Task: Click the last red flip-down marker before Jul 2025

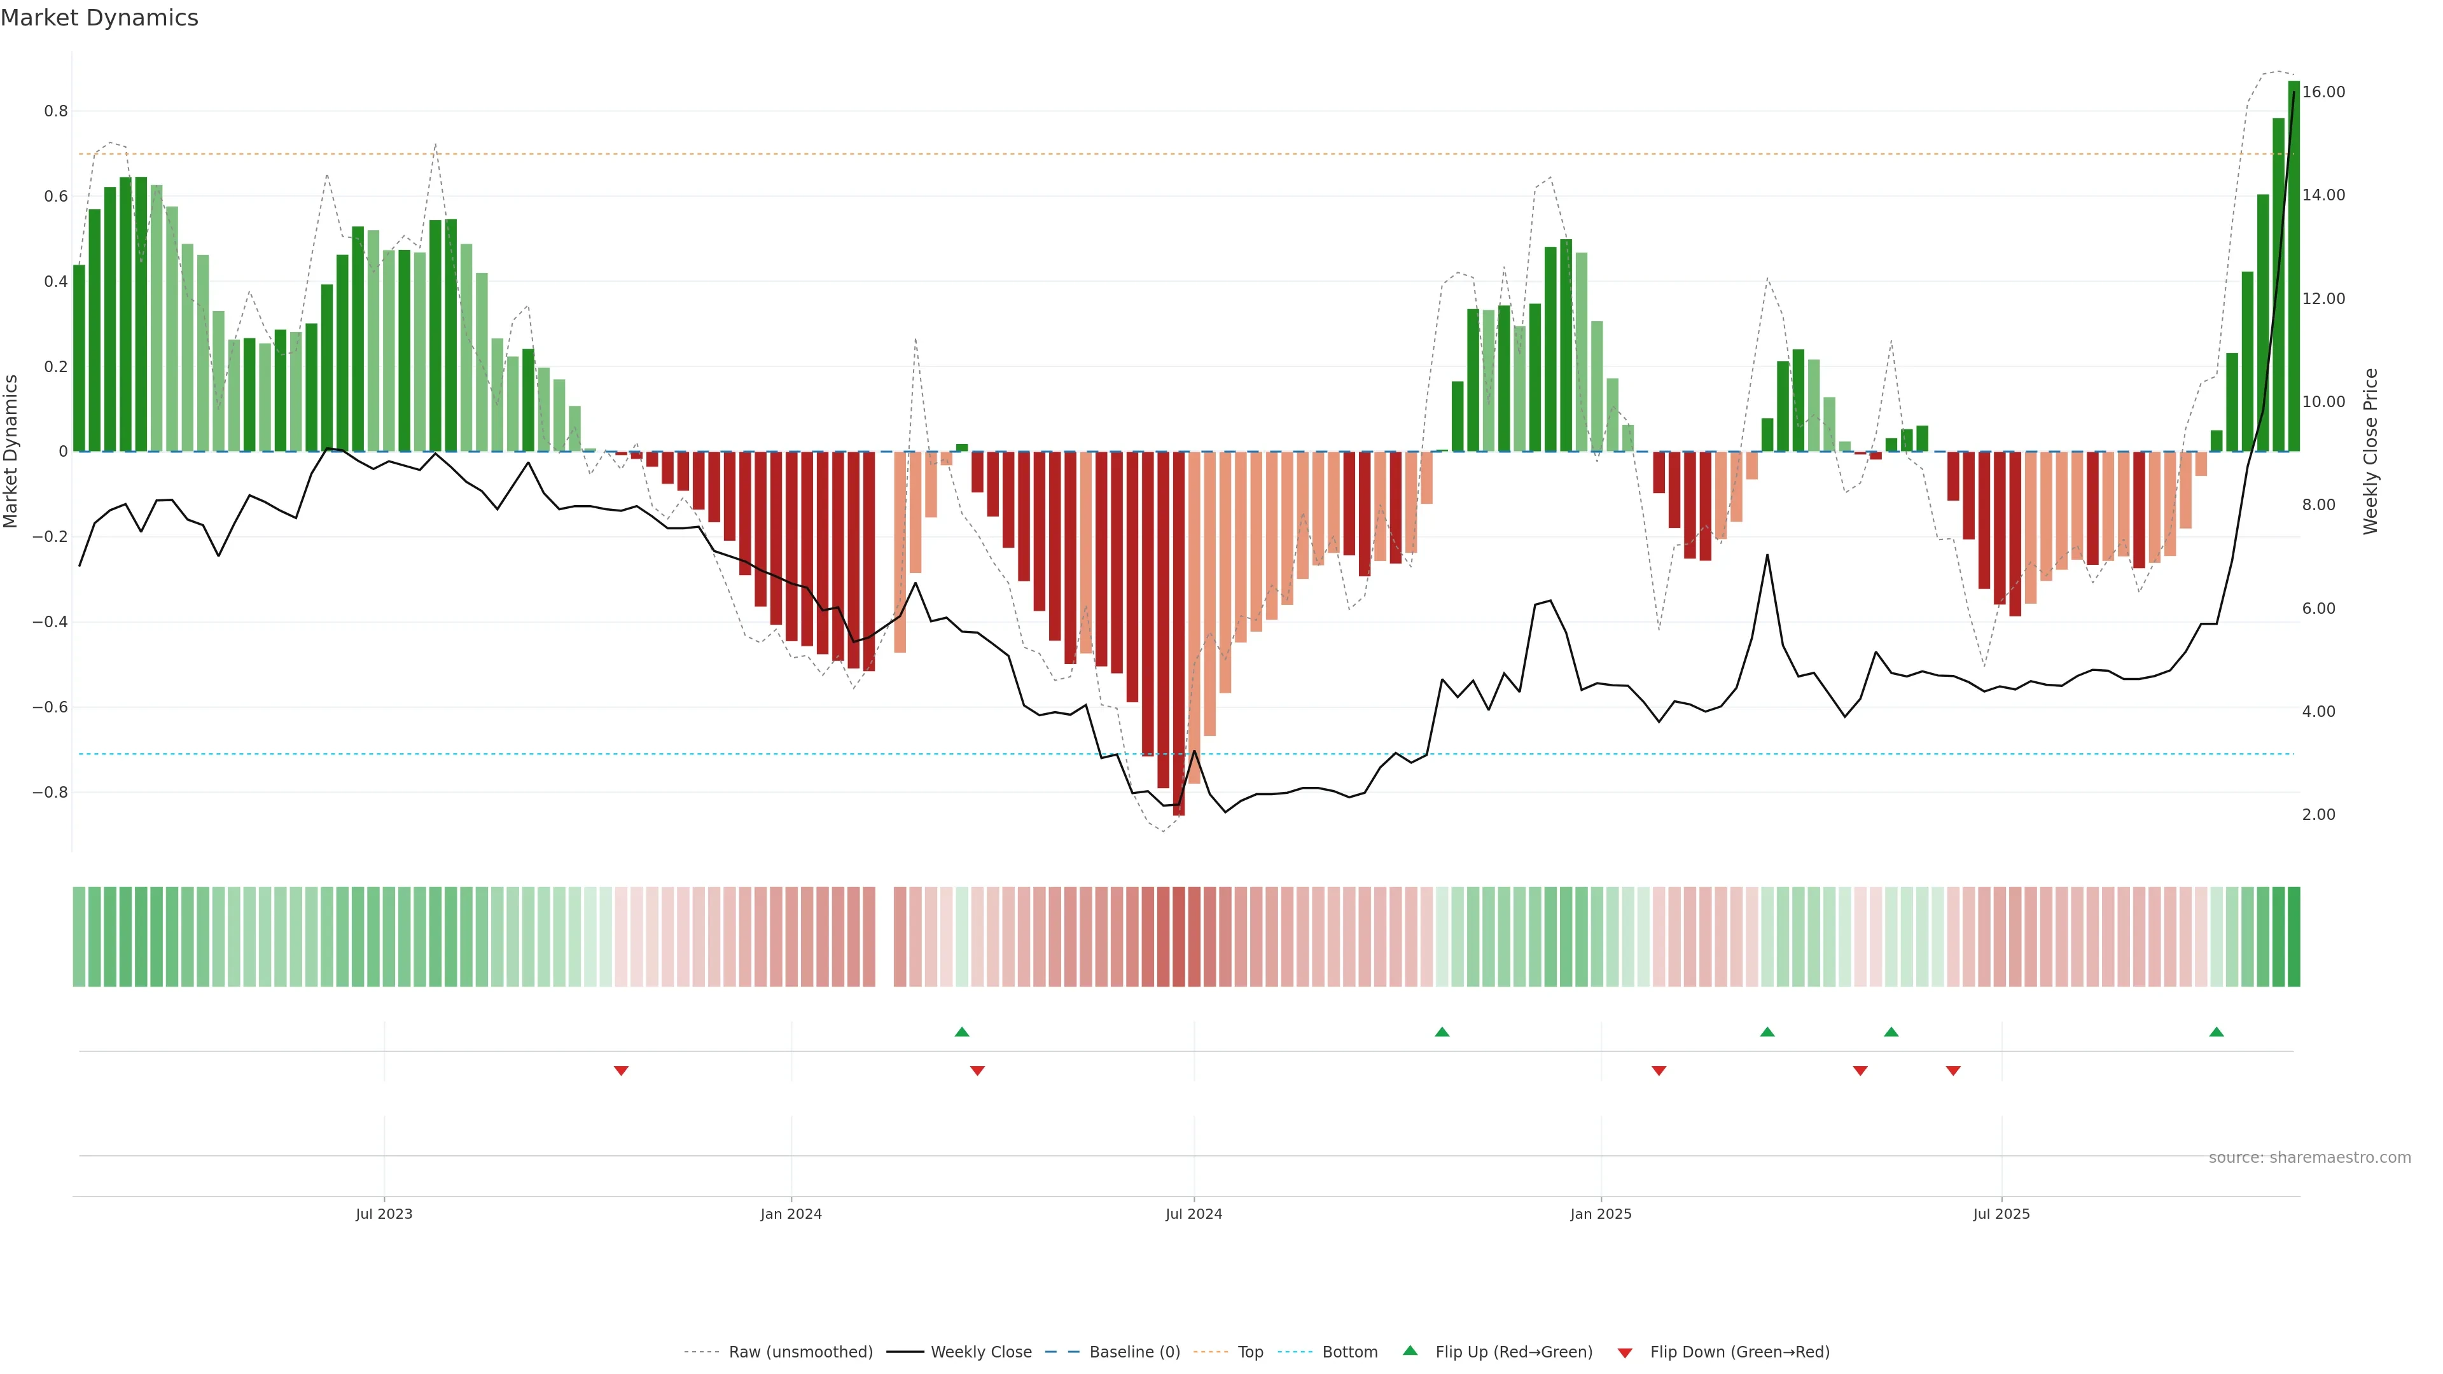Action: (x=1952, y=1071)
